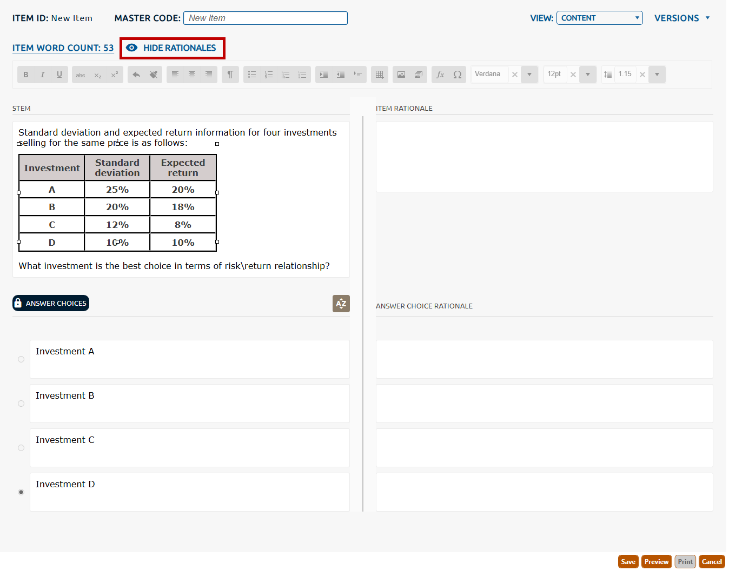The height and width of the screenshot is (571, 729).
Task: Insert an image using the picture icon
Action: (401, 75)
